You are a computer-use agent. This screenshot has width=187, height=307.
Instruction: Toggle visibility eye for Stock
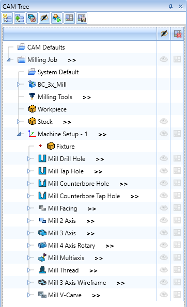(164, 121)
